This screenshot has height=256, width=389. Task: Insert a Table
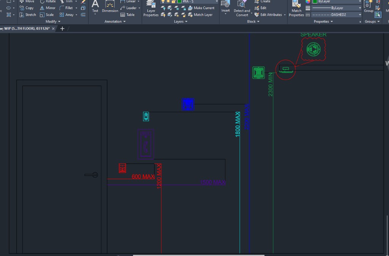pyautogui.click(x=128, y=15)
